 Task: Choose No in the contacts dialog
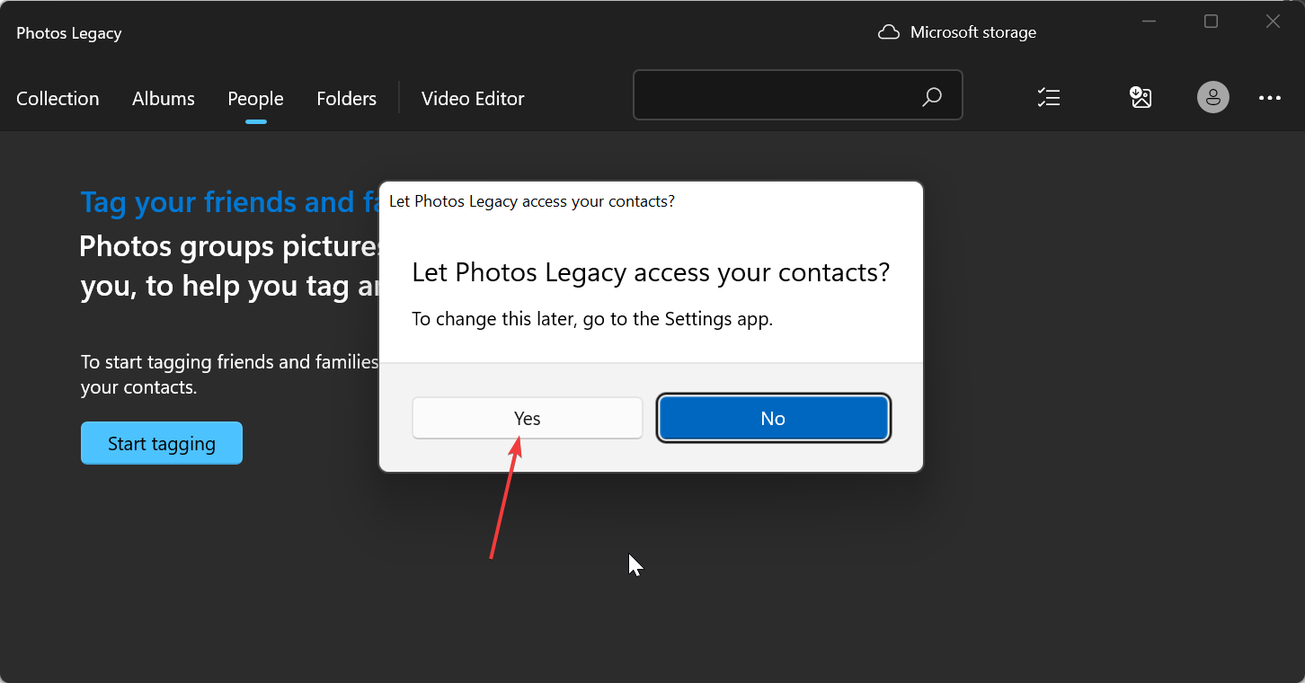tap(773, 419)
